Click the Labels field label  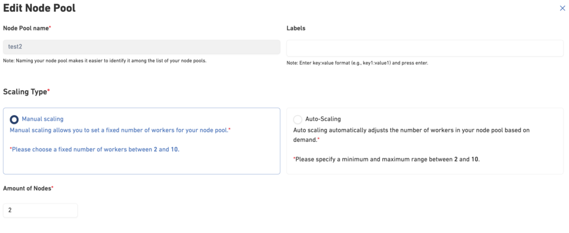click(x=296, y=28)
